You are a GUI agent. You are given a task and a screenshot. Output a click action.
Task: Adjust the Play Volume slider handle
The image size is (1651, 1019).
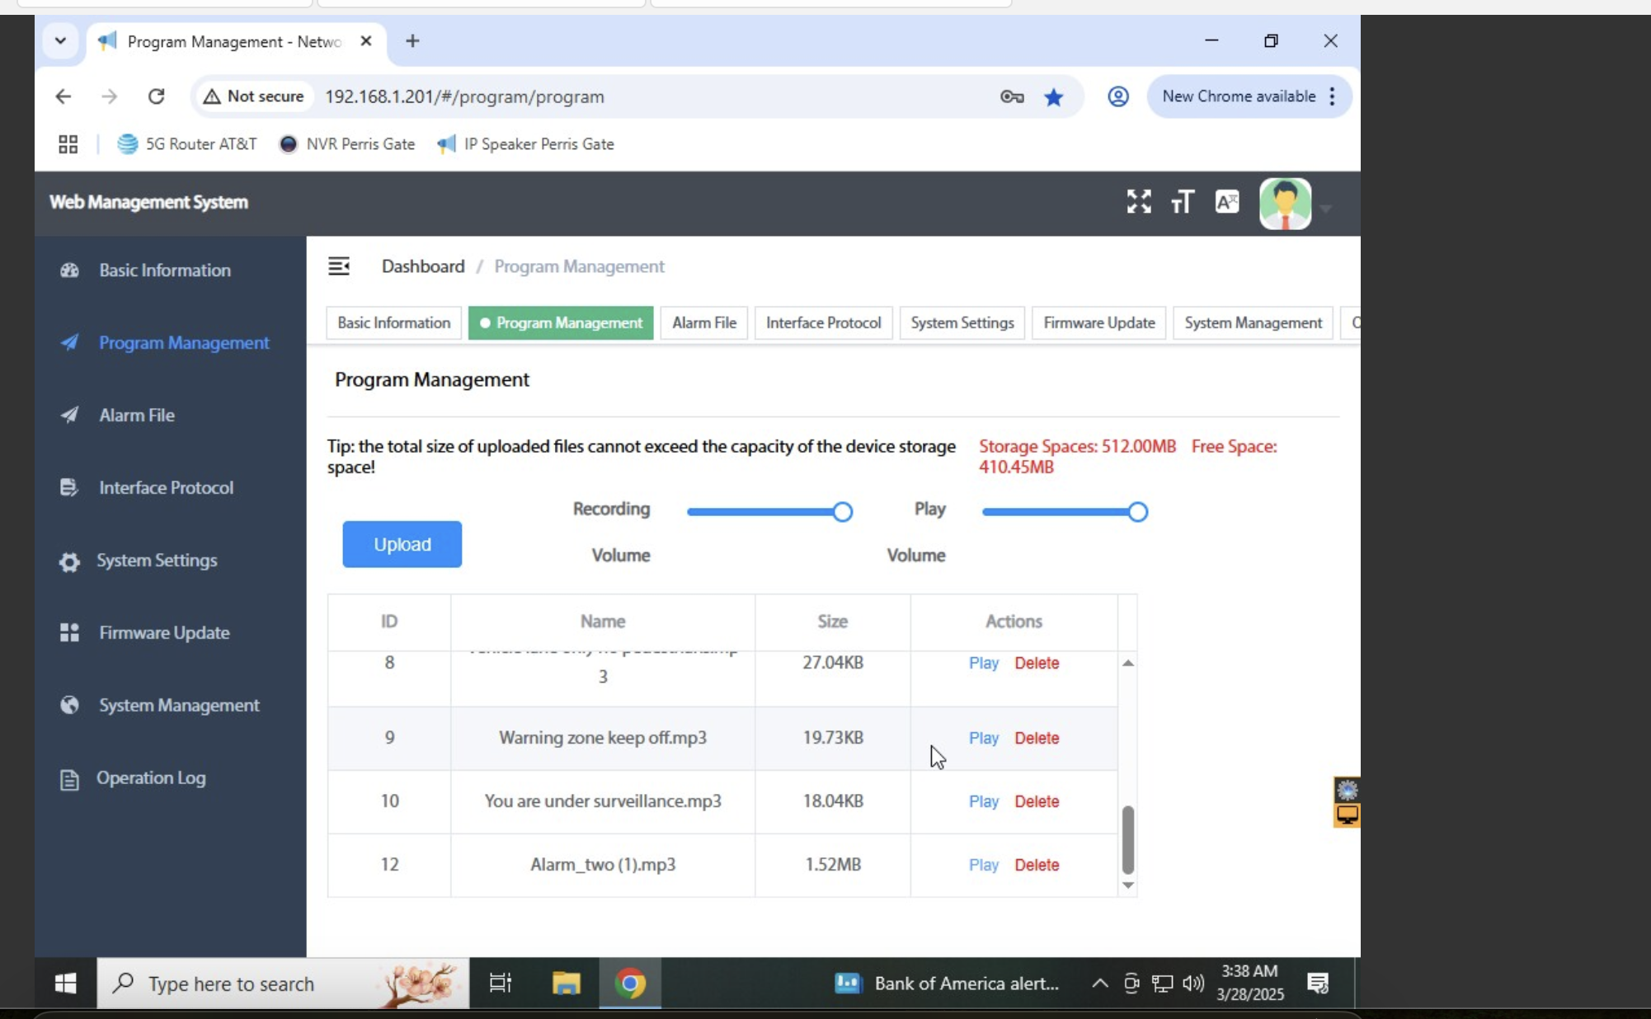[1137, 512]
